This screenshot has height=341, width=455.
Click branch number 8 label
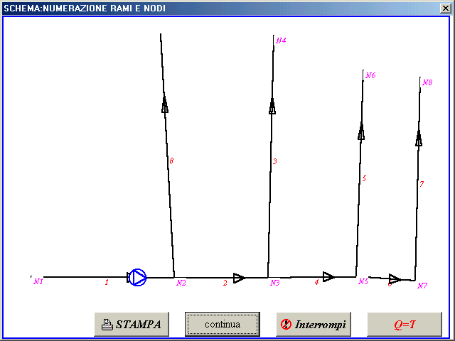click(171, 161)
